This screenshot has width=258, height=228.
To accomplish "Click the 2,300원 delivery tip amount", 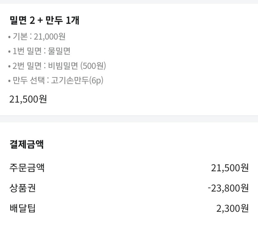I will tap(232, 209).
